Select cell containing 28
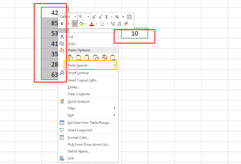 tap(50, 64)
